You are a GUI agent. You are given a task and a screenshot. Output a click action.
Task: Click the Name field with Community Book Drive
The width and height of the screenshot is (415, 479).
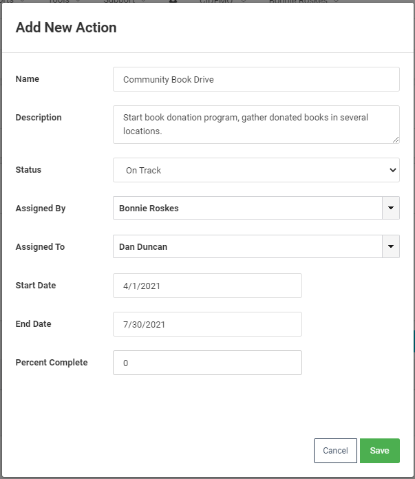point(256,79)
